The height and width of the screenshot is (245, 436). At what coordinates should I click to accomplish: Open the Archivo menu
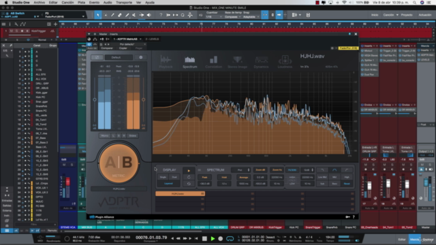(40, 3)
